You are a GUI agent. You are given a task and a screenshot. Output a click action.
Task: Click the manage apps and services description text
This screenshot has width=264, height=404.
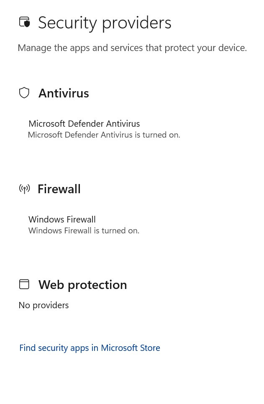[132, 47]
